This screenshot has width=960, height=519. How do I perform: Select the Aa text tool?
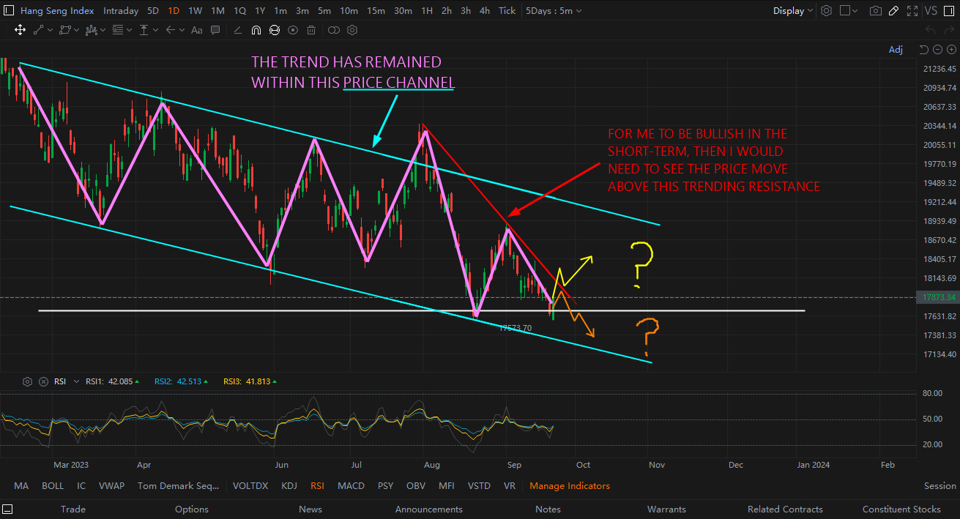[196, 30]
